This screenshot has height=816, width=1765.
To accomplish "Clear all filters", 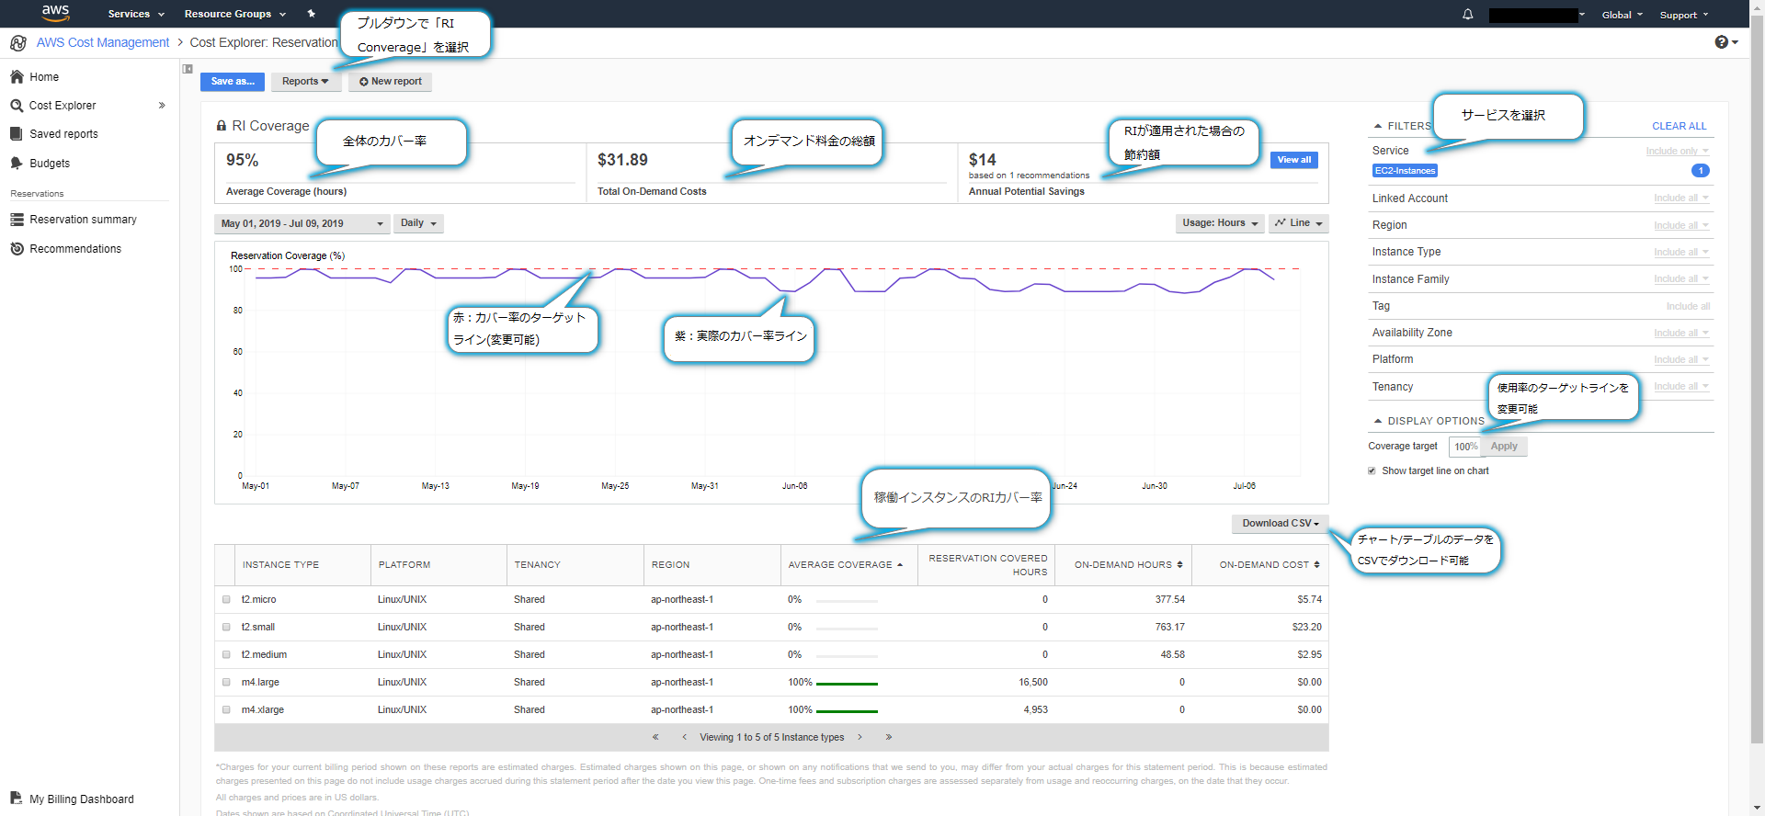I will (x=1679, y=126).
